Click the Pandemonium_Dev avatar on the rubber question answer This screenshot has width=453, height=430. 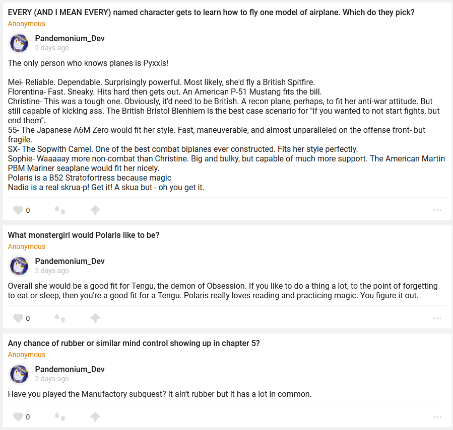click(x=20, y=374)
